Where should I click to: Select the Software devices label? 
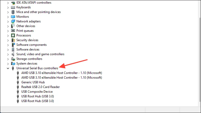click(28, 49)
